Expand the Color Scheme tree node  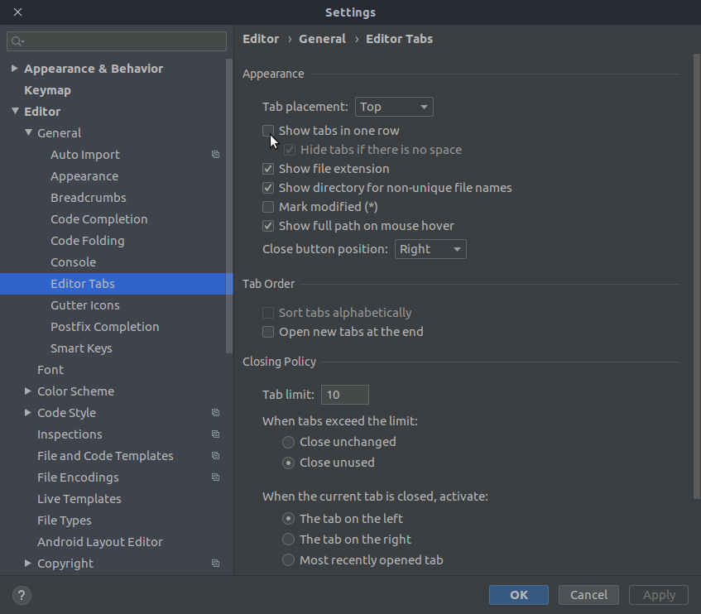click(x=28, y=391)
